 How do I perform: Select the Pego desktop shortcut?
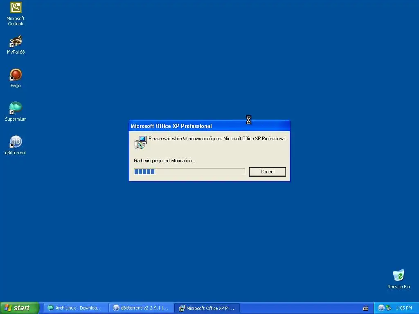pyautogui.click(x=16, y=78)
